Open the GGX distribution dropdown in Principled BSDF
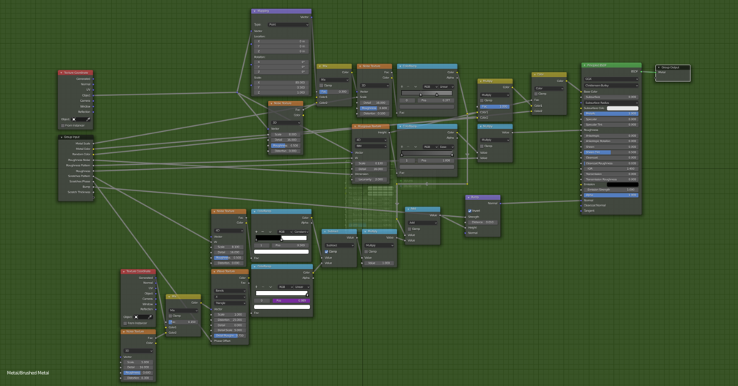Screen dimensions: 738x386 point(611,79)
